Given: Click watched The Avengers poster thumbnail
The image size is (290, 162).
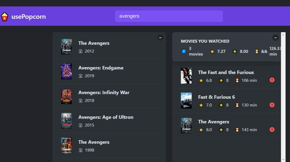Looking at the screenshot, I should (186, 125).
